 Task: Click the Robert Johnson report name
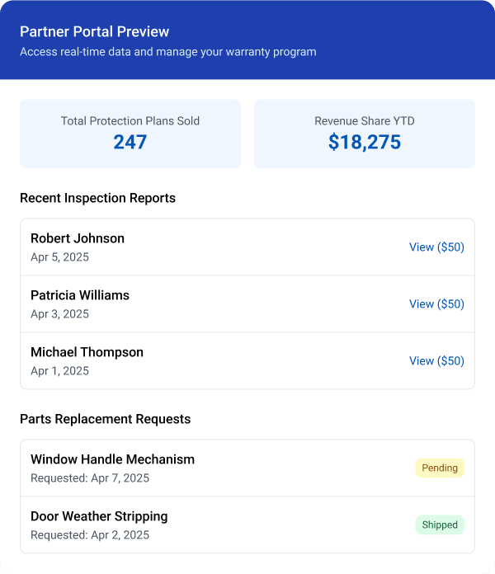pos(78,238)
